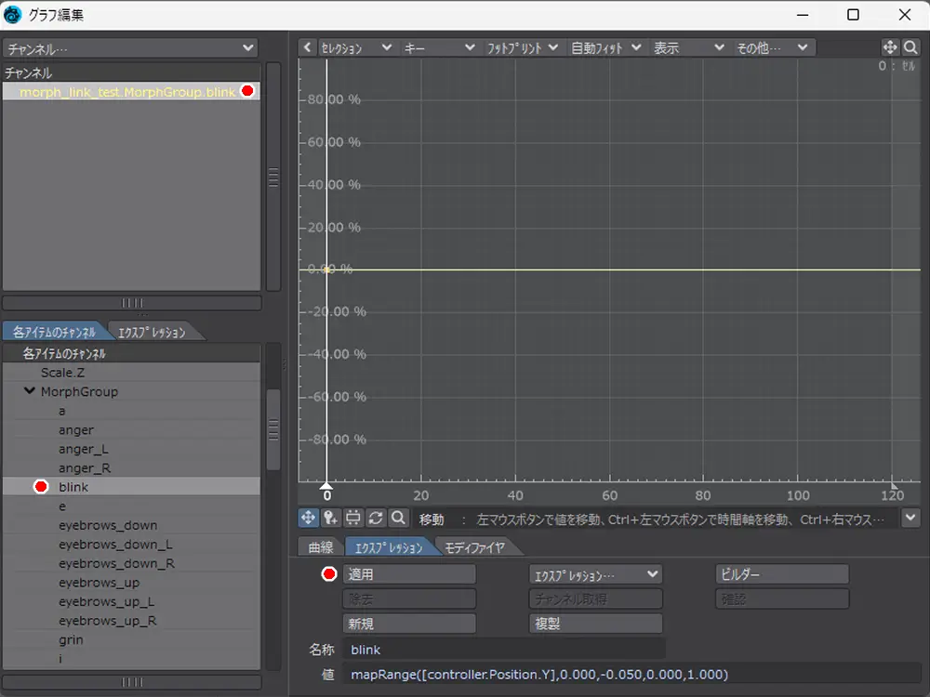930x697 pixels.
Task: Collapse the left panel with the arrow button
Action: click(307, 47)
